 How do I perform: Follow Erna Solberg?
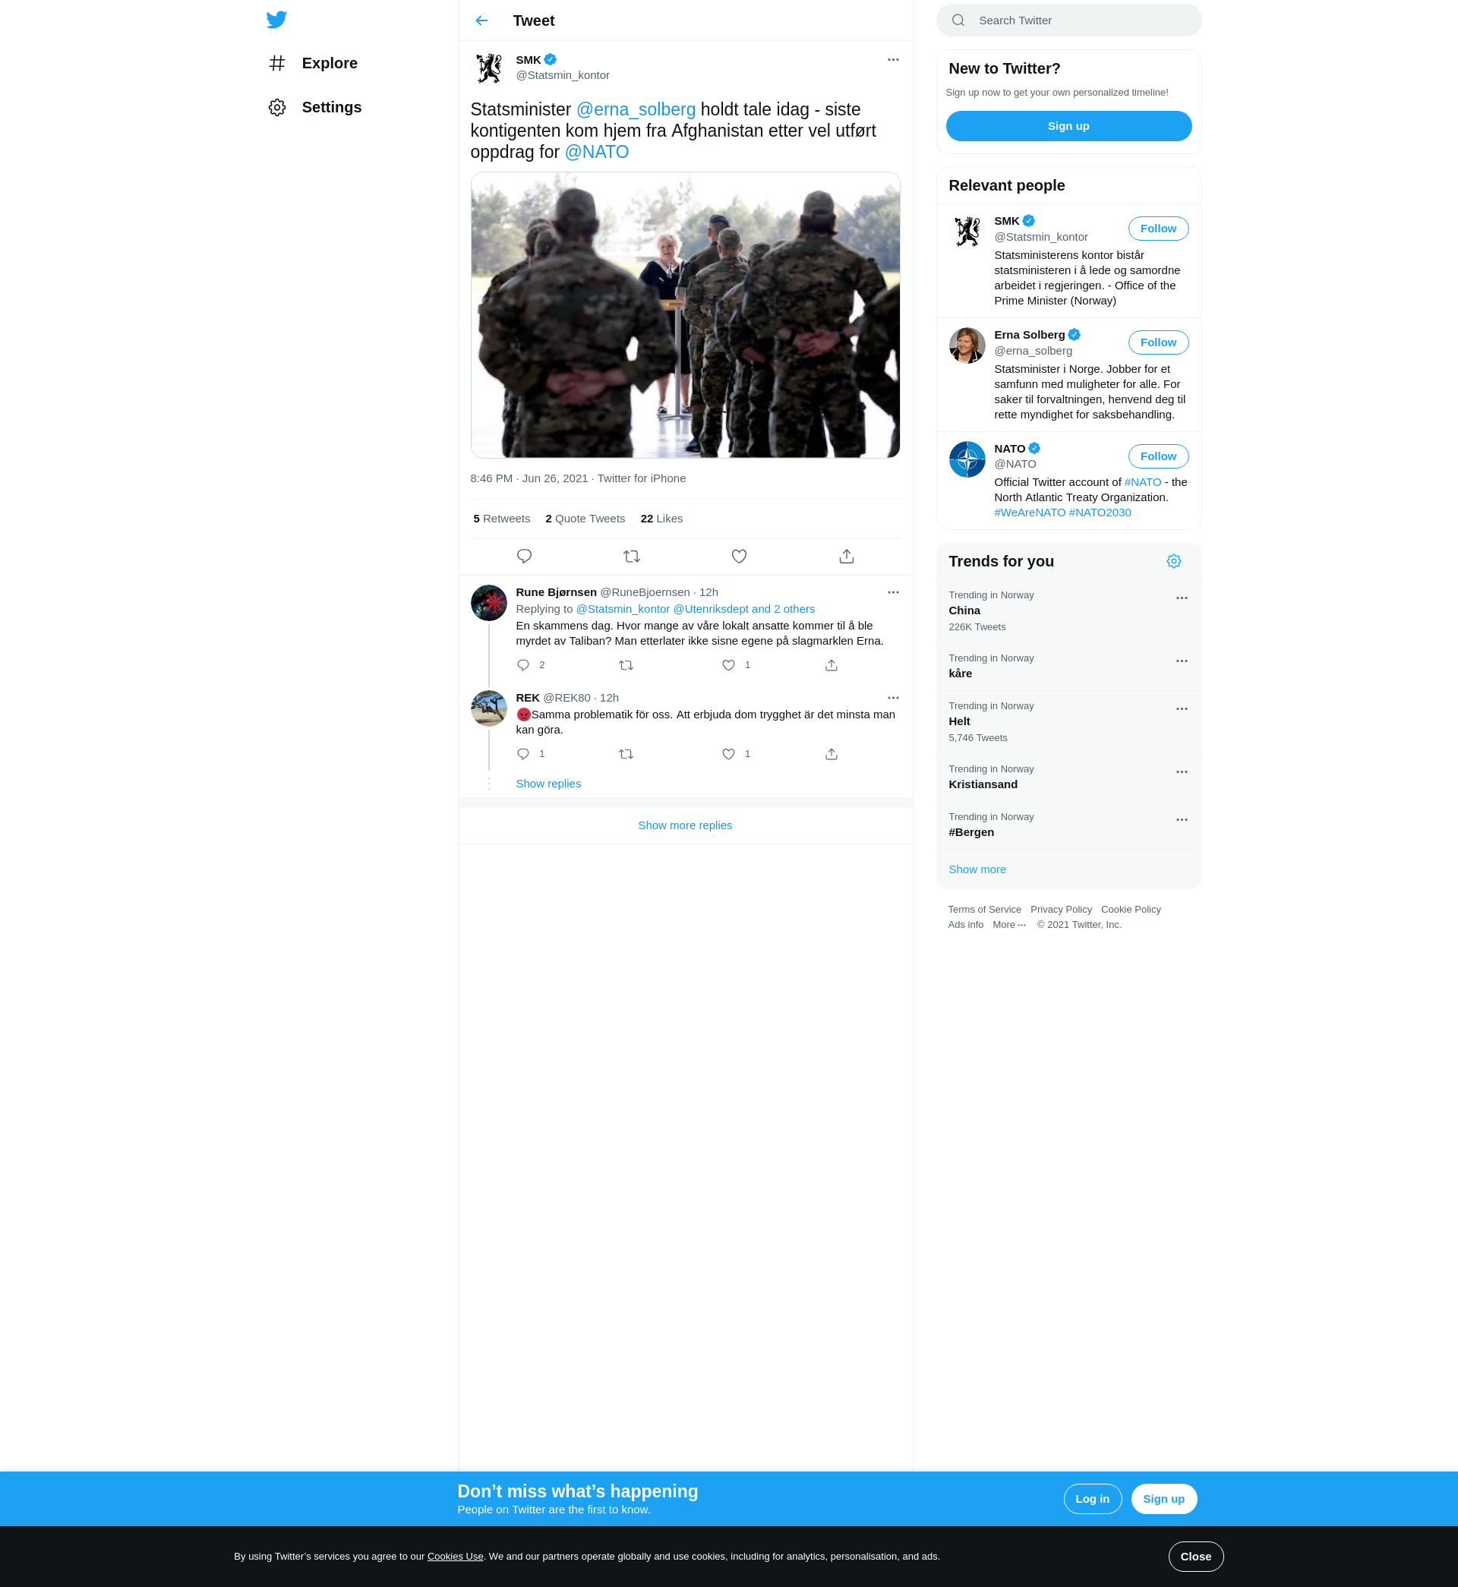pos(1157,342)
